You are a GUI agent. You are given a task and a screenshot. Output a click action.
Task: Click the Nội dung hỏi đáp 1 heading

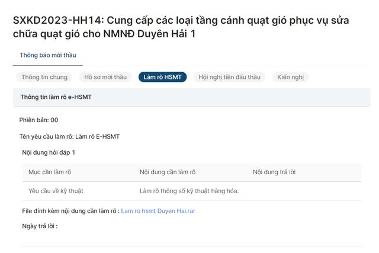[49, 153]
